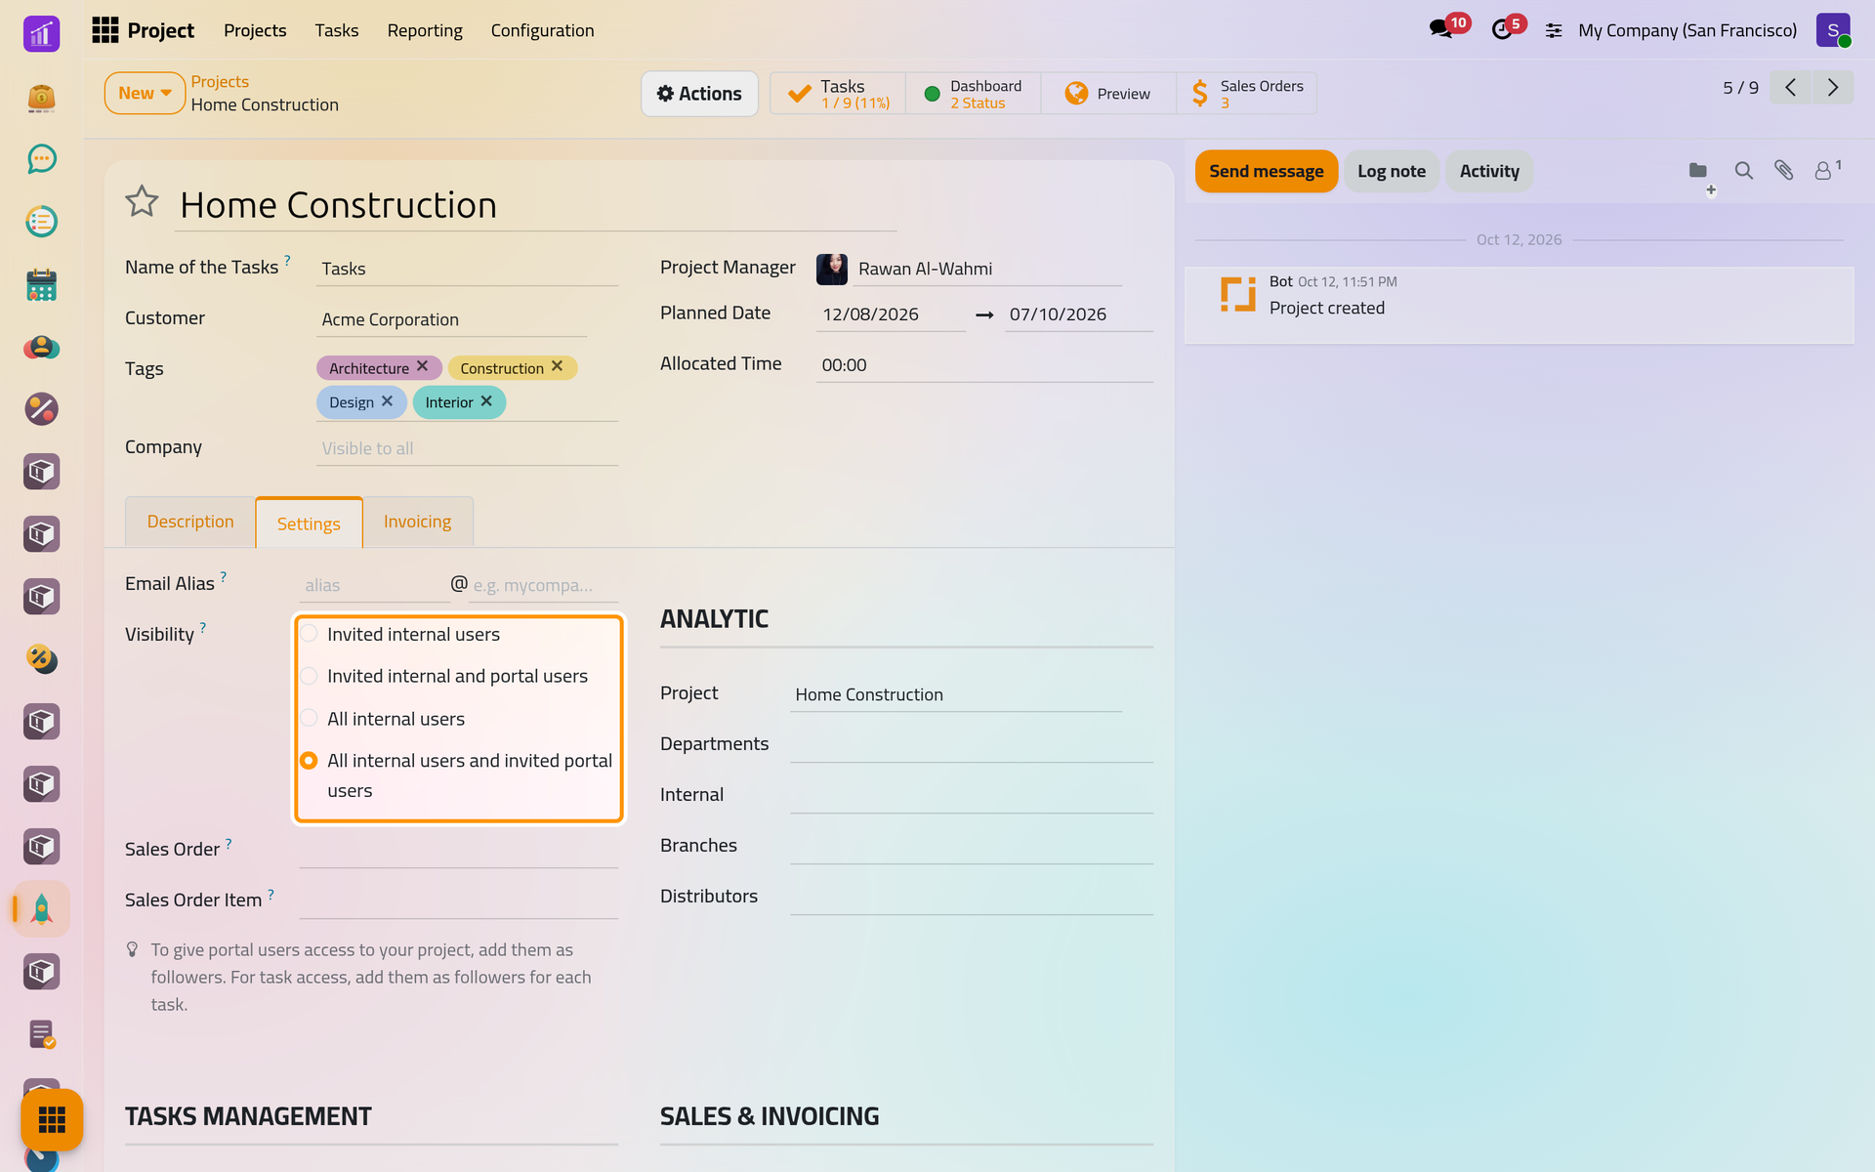Select All internal users visibility

point(309,718)
